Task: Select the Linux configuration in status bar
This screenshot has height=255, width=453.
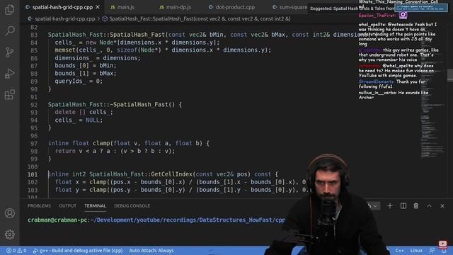Action: [x=416, y=251]
